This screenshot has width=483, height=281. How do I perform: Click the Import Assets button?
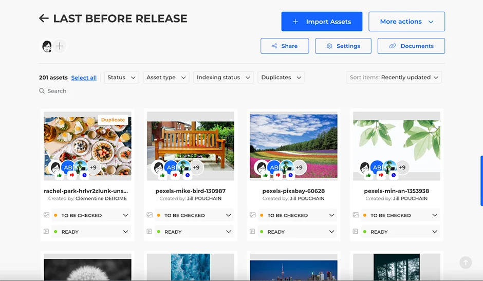tap(322, 22)
